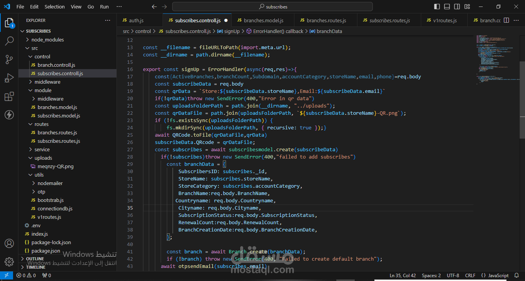This screenshot has width=525, height=281.
Task: Open the View menu
Action: point(76,7)
